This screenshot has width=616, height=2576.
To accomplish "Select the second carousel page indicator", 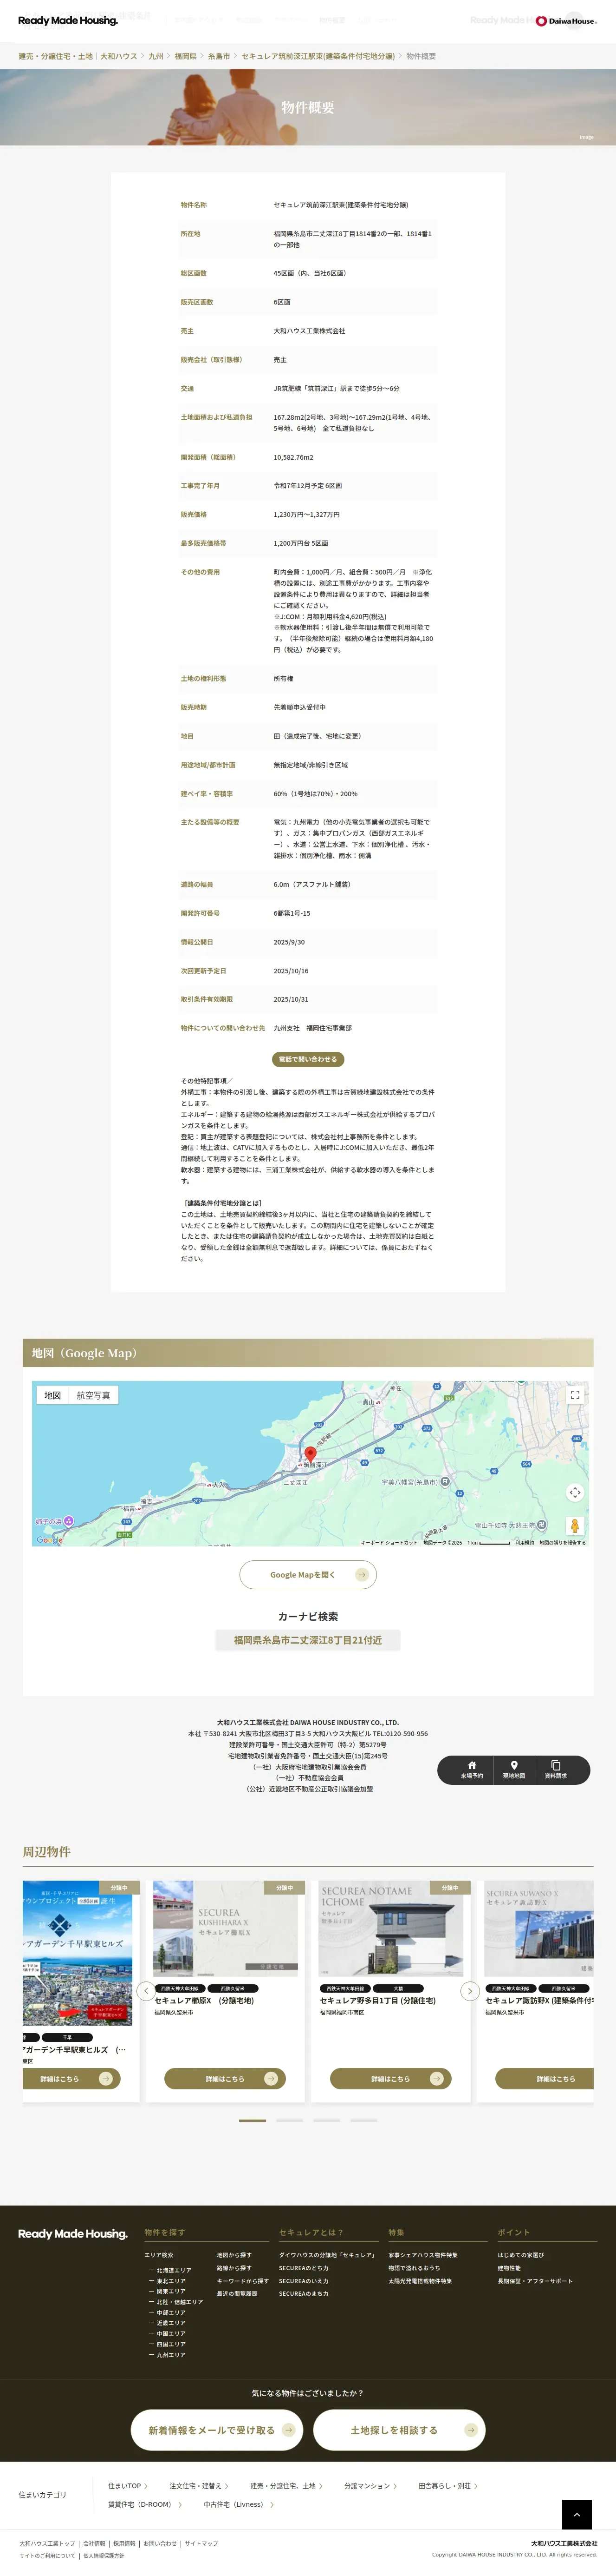I will click(x=290, y=2120).
